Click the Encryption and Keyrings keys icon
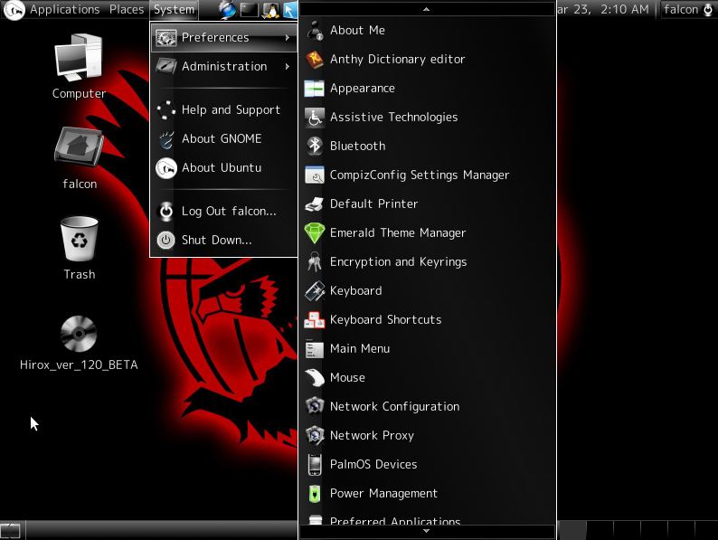This screenshot has width=718, height=540. click(x=315, y=262)
